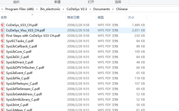179x111 pixels.
Task: Select file name SysLibFile_C.pdf
Action: [x=18, y=78]
